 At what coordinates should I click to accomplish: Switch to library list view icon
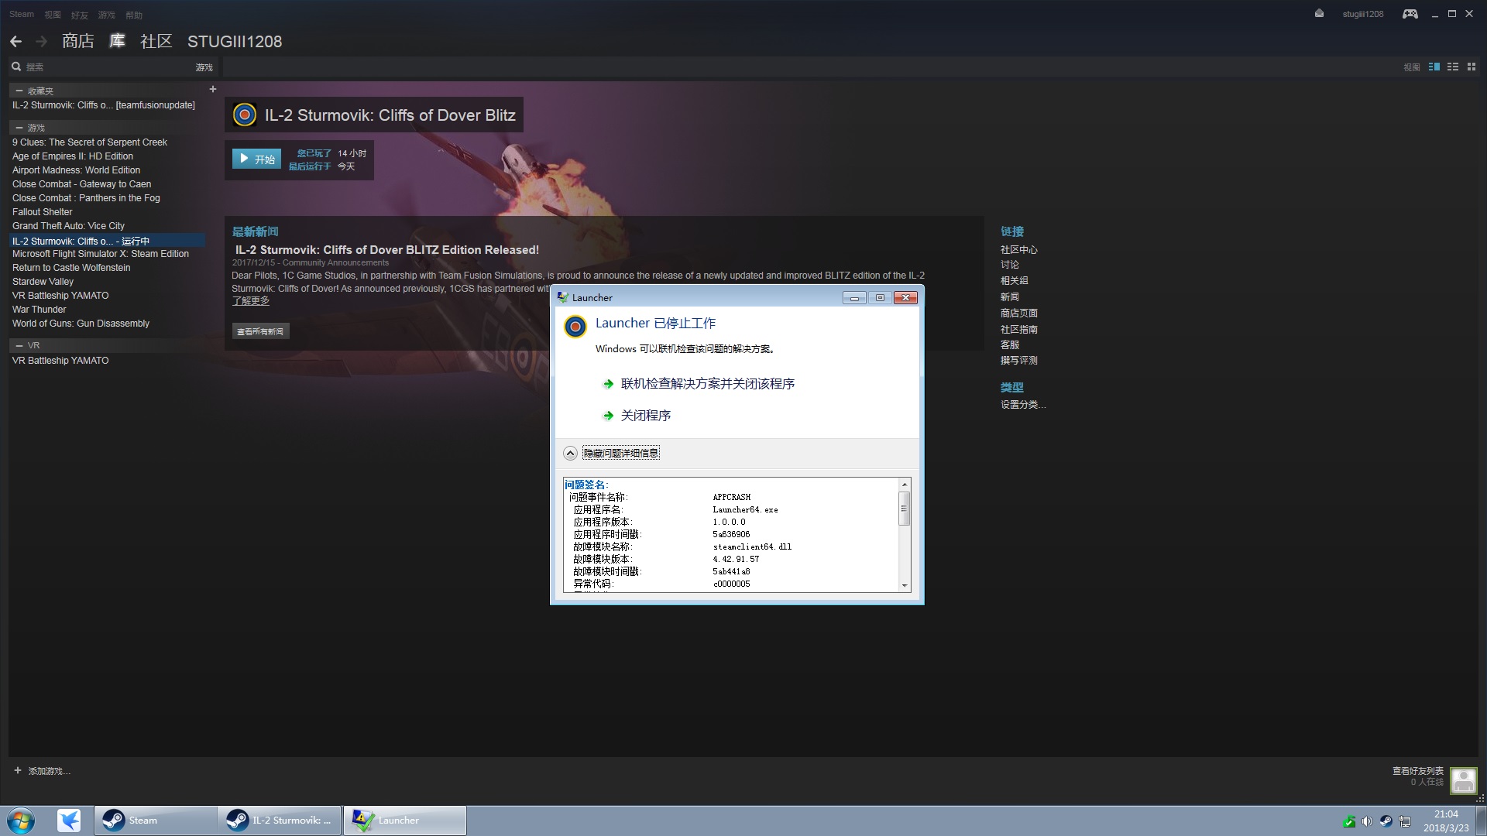[x=1453, y=67]
